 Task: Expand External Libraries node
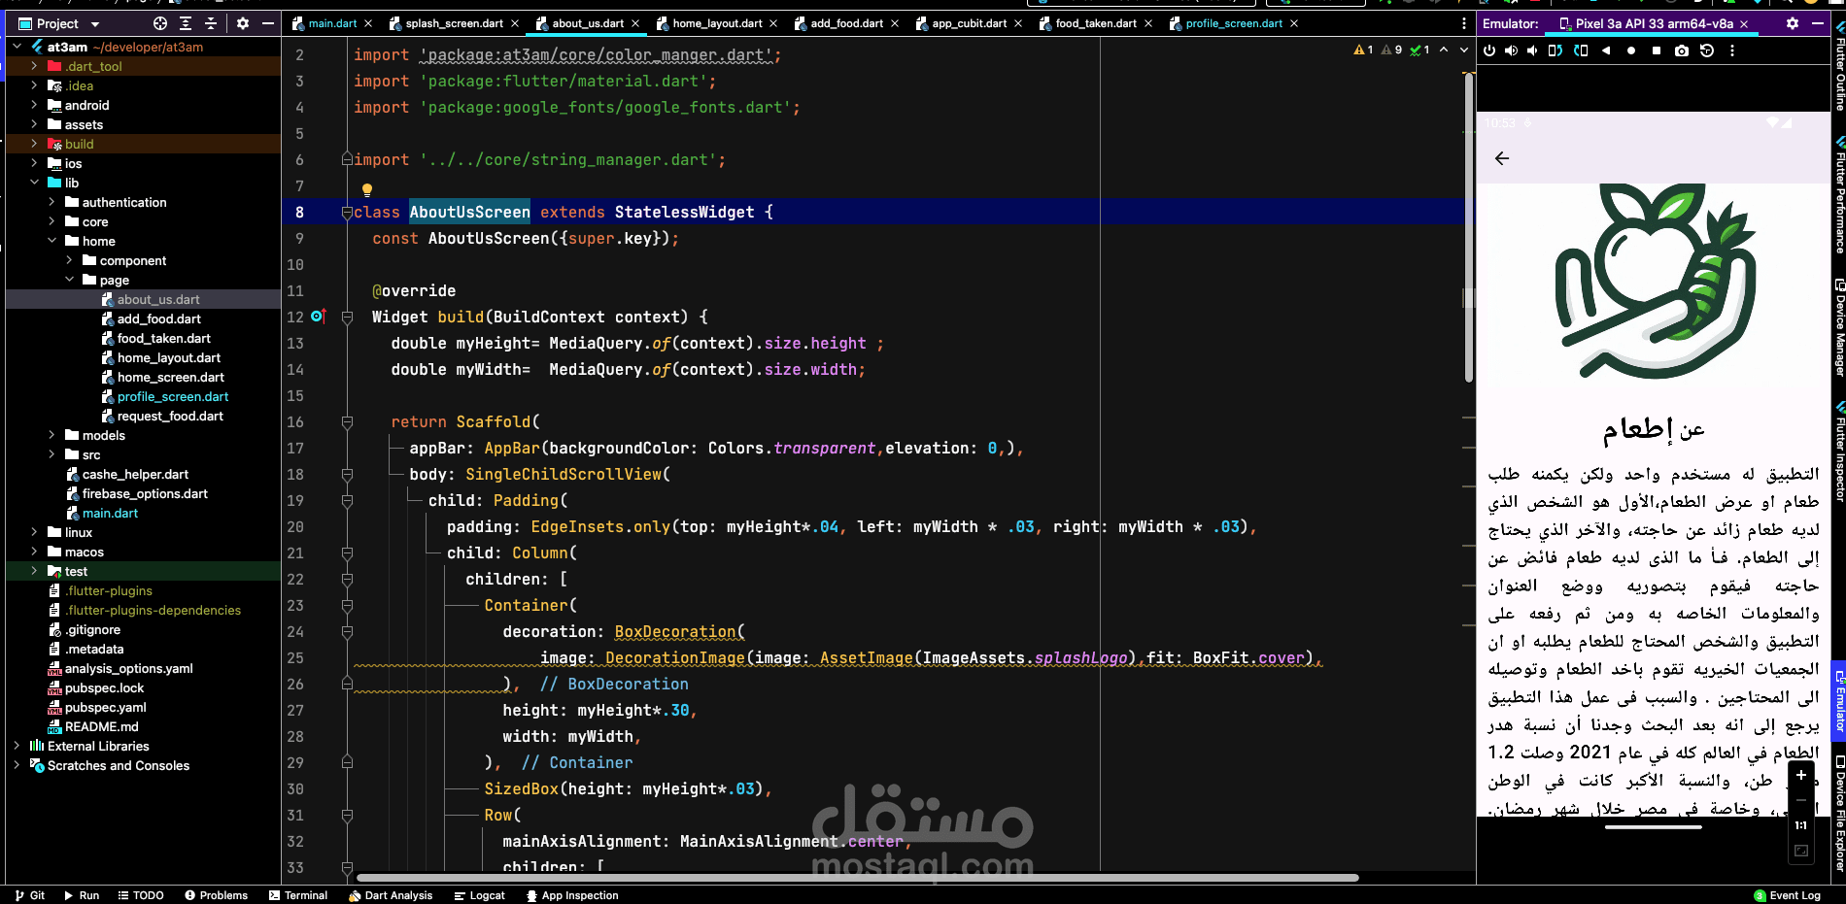(17, 746)
